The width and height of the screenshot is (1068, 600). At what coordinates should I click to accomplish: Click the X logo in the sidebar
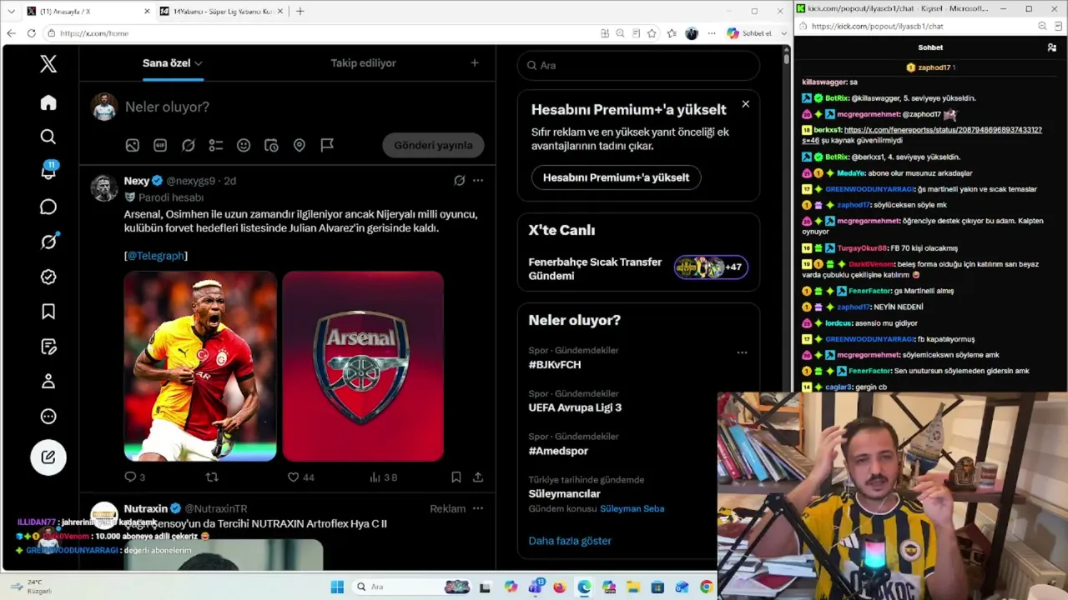pos(48,64)
